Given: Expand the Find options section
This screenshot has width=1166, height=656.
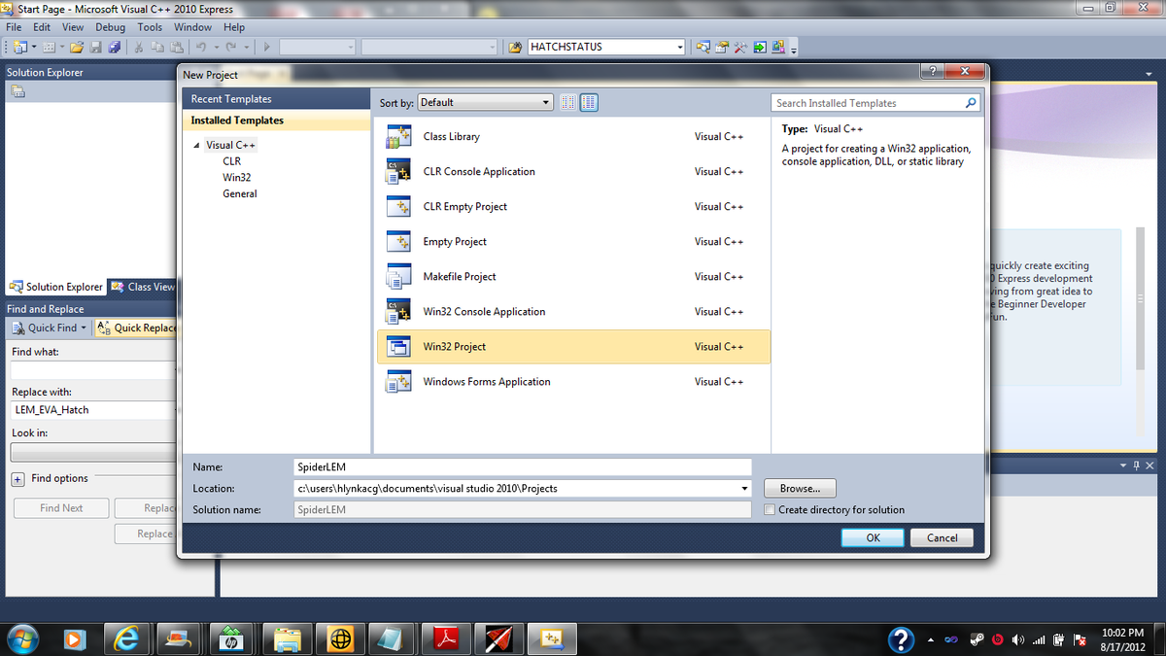Looking at the screenshot, I should click(17, 479).
